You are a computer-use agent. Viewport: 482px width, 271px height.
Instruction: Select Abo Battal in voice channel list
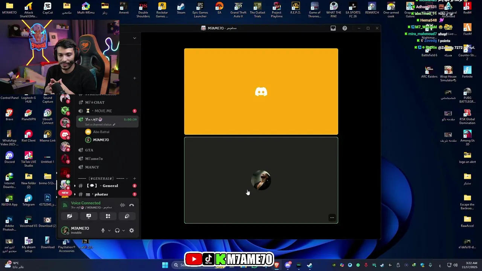point(101,132)
